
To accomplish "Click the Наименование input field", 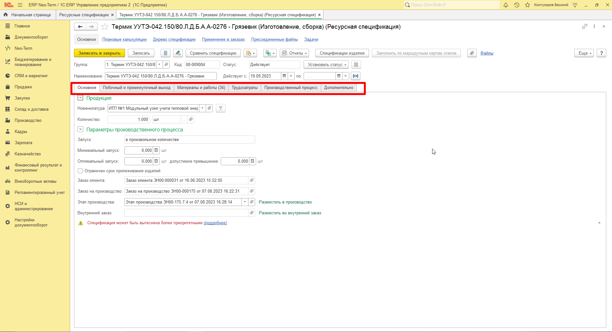I will [161, 76].
